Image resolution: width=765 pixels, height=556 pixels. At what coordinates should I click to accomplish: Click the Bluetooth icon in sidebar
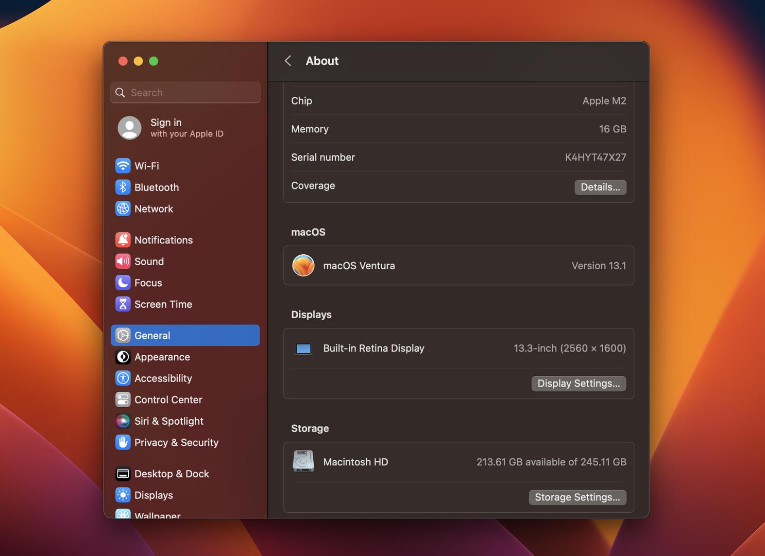(123, 187)
